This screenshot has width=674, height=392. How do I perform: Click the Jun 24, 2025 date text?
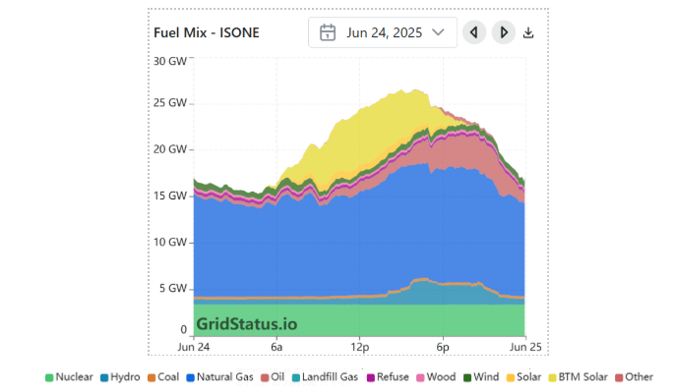385,32
